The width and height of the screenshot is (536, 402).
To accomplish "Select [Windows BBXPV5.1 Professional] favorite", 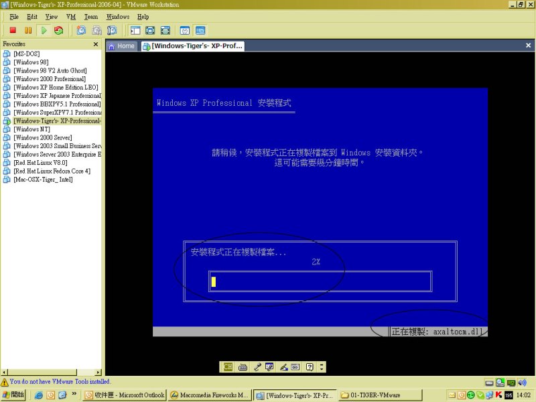I will pos(52,104).
